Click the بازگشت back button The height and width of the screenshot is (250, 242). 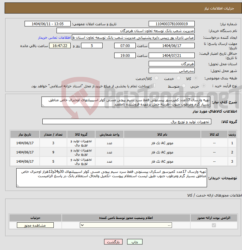[x=113, y=242]
